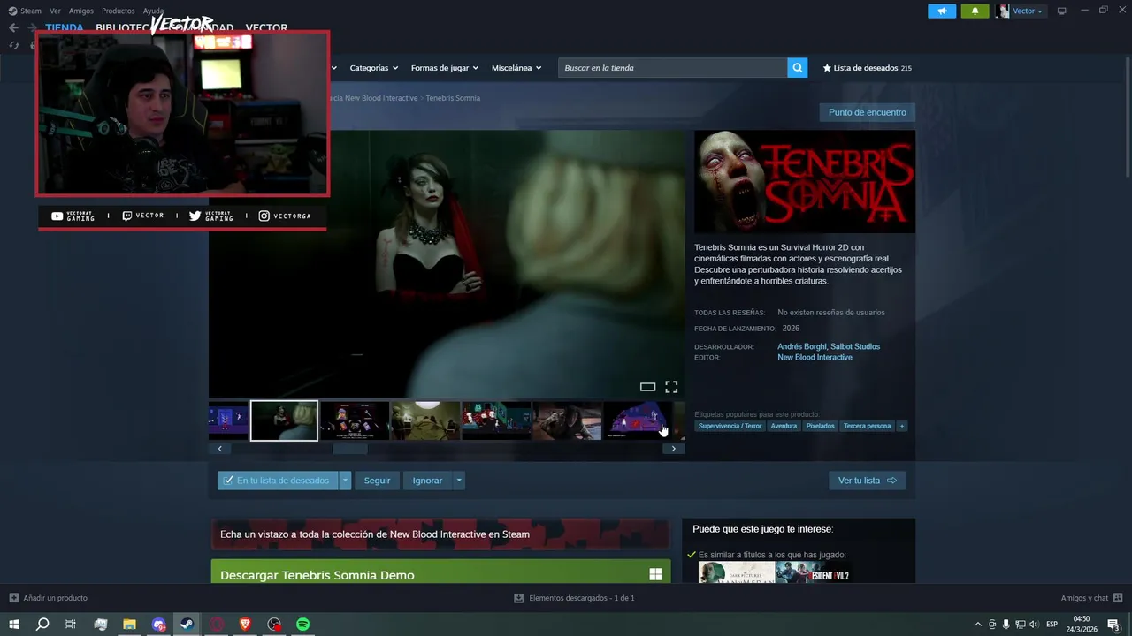Expand more tags with the plus button

click(x=902, y=426)
